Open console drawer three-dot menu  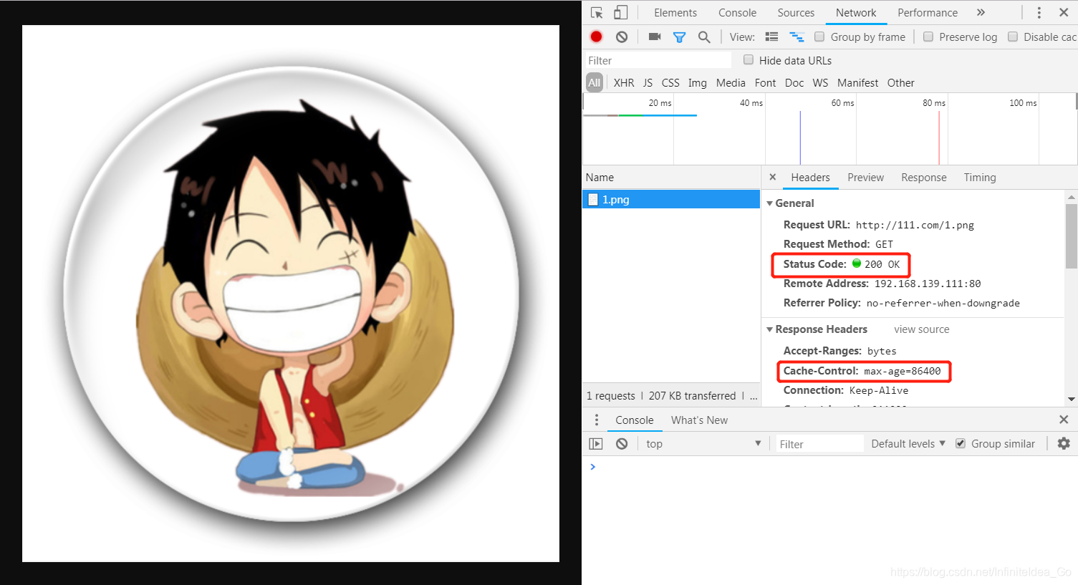[x=597, y=420]
